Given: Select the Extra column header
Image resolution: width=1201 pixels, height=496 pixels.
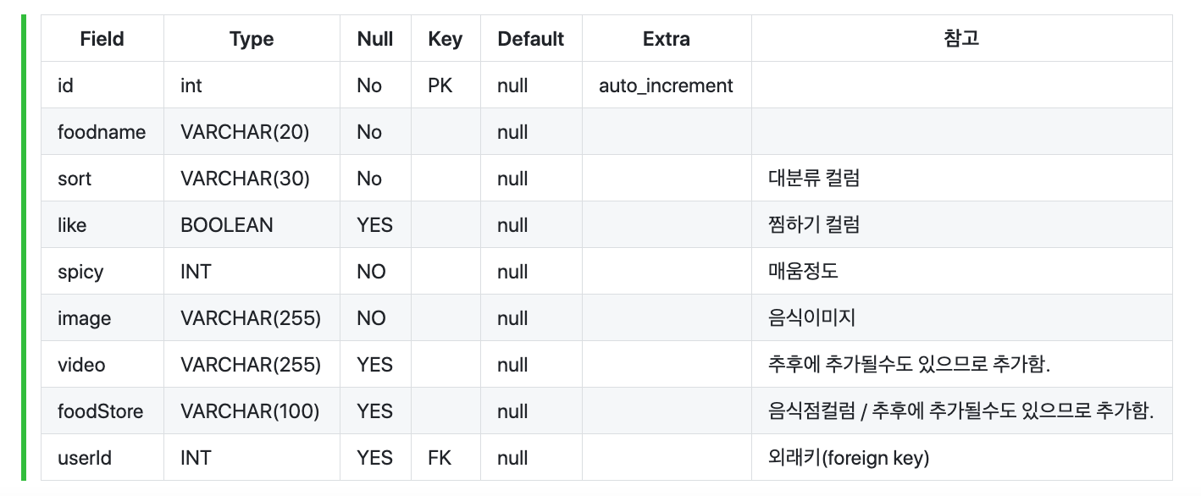Looking at the screenshot, I should 667,38.
